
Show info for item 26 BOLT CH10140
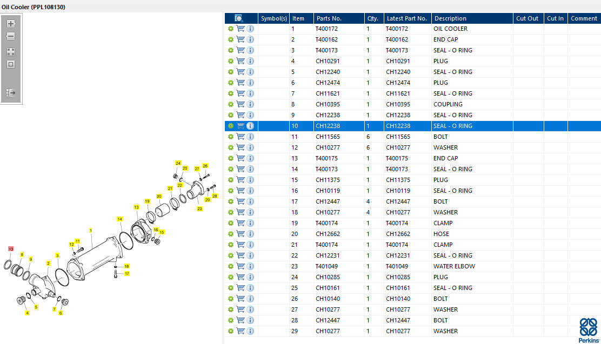pyautogui.click(x=250, y=299)
